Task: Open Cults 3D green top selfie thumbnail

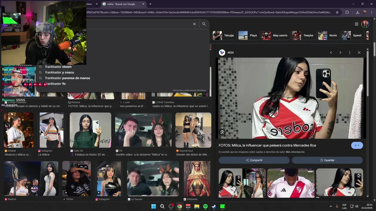Action: [90, 130]
